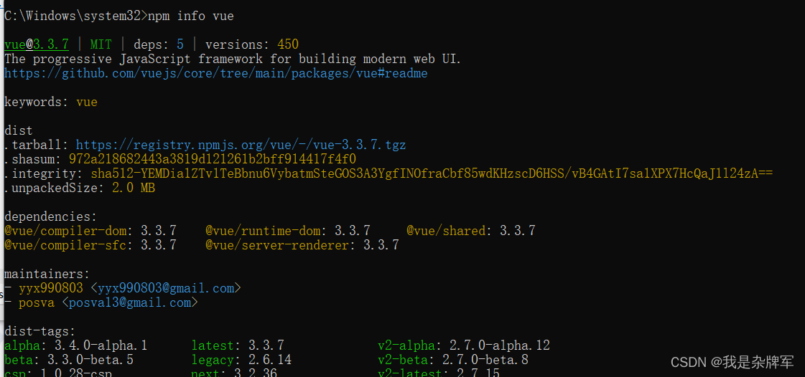Open the github.com vuejs core readme link
The height and width of the screenshot is (377, 805).
(x=216, y=73)
